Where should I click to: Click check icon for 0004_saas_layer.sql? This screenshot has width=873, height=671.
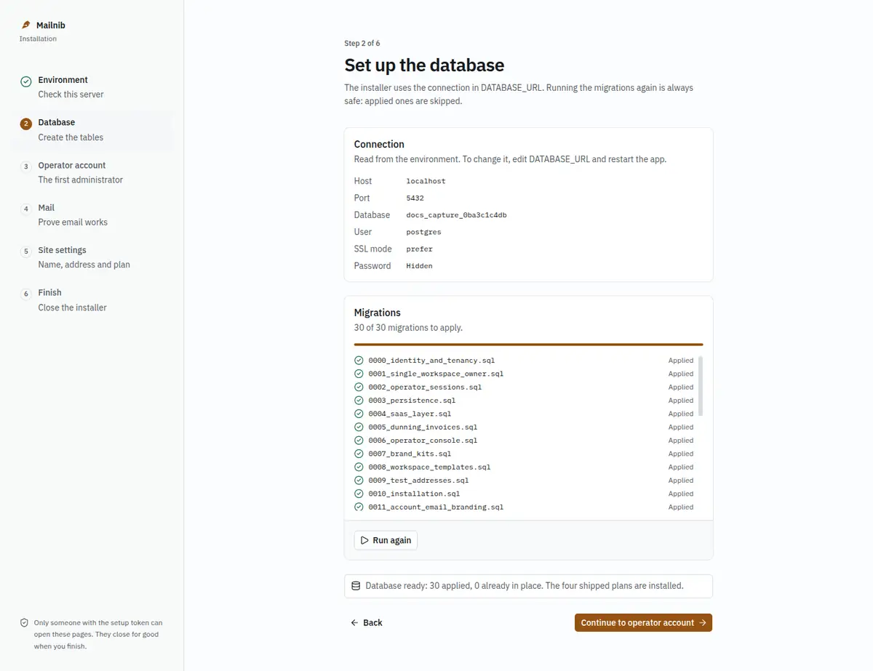click(x=359, y=414)
